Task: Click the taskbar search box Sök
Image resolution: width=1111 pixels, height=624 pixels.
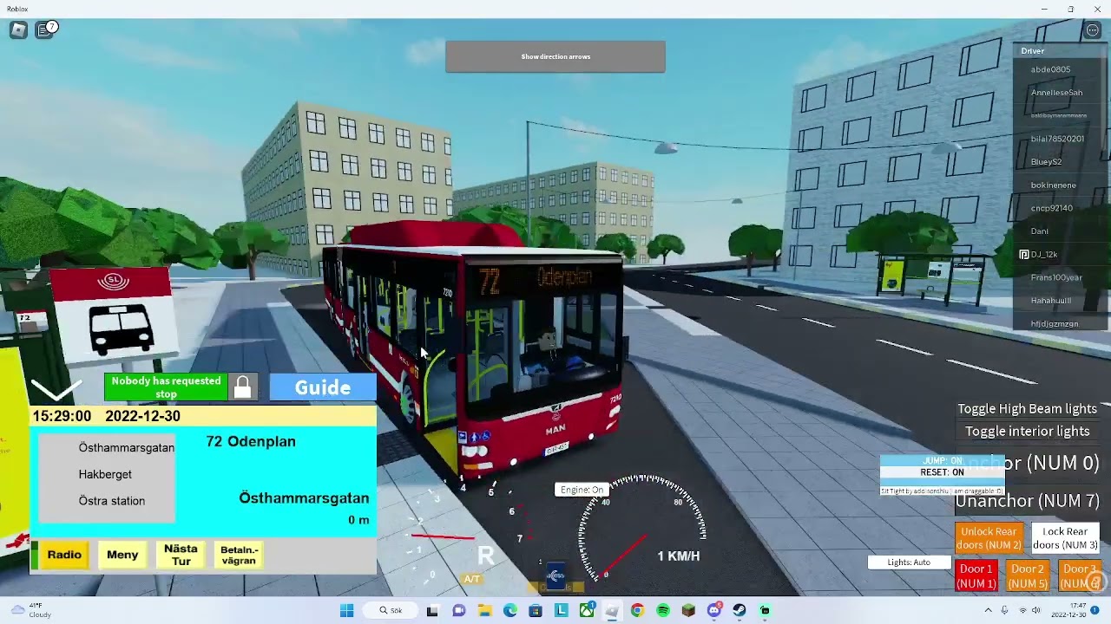Action: coord(391,610)
